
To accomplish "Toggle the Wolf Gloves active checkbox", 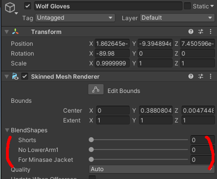I will (x=28, y=6).
